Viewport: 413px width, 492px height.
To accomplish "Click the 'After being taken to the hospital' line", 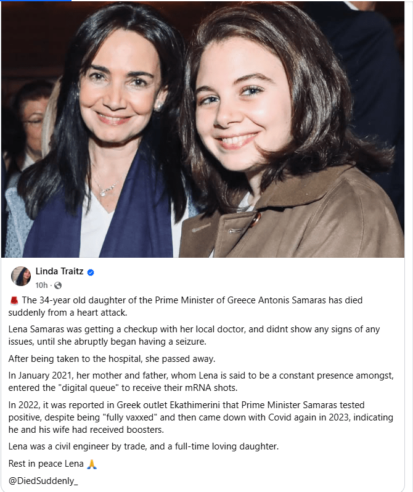I will point(112,359).
